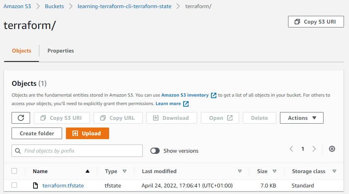Click the orange Upload button
This screenshot has height=194, width=349.
click(88, 133)
